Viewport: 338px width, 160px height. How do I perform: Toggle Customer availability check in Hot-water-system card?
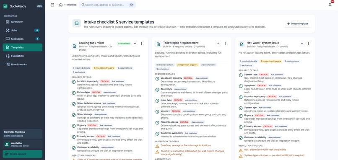241,138
